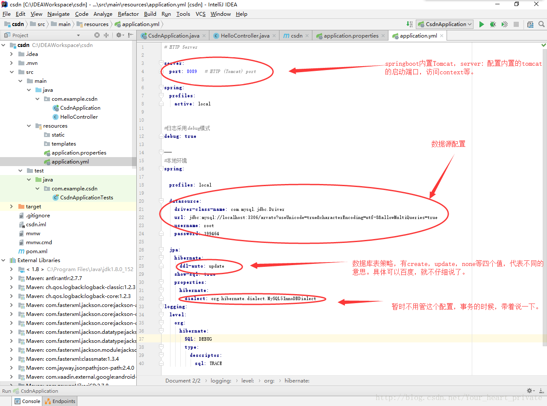Select the .gitignore file

(x=34, y=215)
